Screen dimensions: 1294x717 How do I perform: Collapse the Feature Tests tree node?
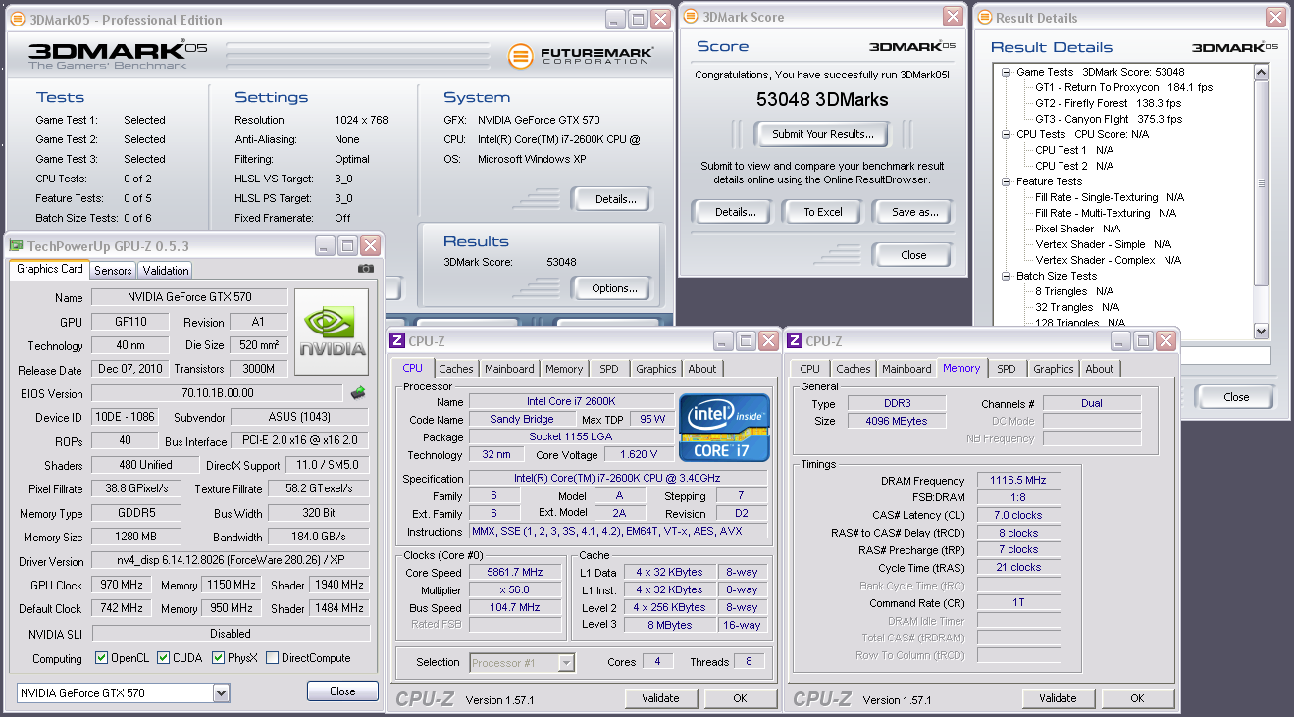(x=1007, y=181)
